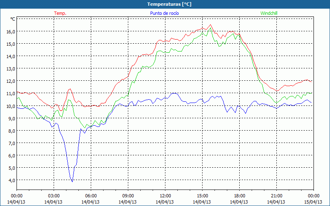This screenshot has height=206, width=330.
Task: Click the 16,0 y-axis value
Action: [11, 31]
